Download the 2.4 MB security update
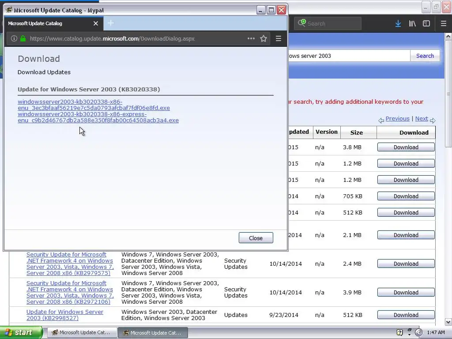This screenshot has width=452, height=339. (406, 264)
